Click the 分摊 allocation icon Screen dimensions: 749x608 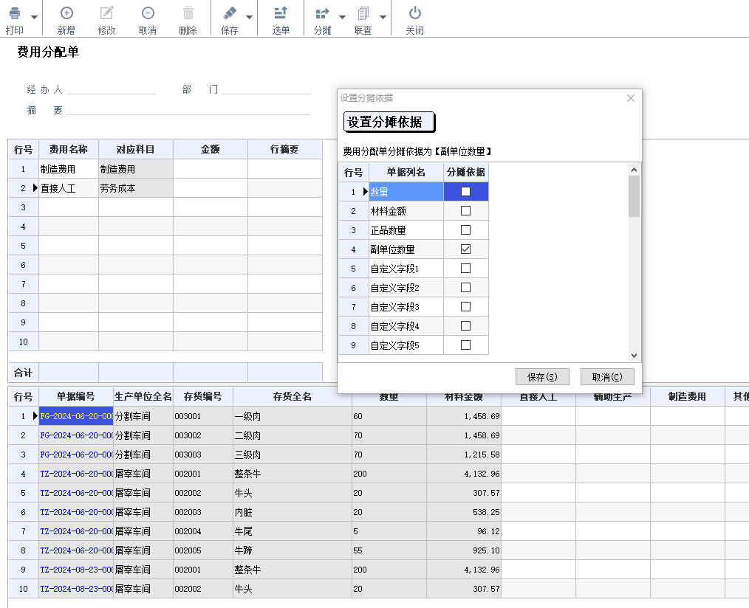point(322,13)
